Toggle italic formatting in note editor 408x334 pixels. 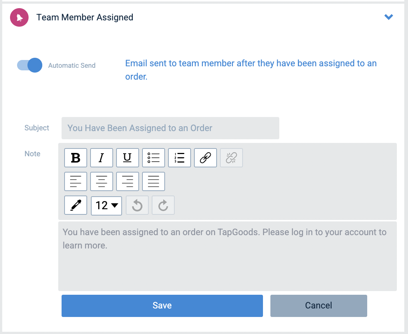[x=102, y=158]
